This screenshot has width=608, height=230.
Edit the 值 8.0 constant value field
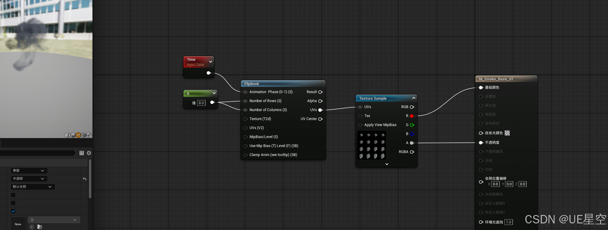[x=201, y=103]
